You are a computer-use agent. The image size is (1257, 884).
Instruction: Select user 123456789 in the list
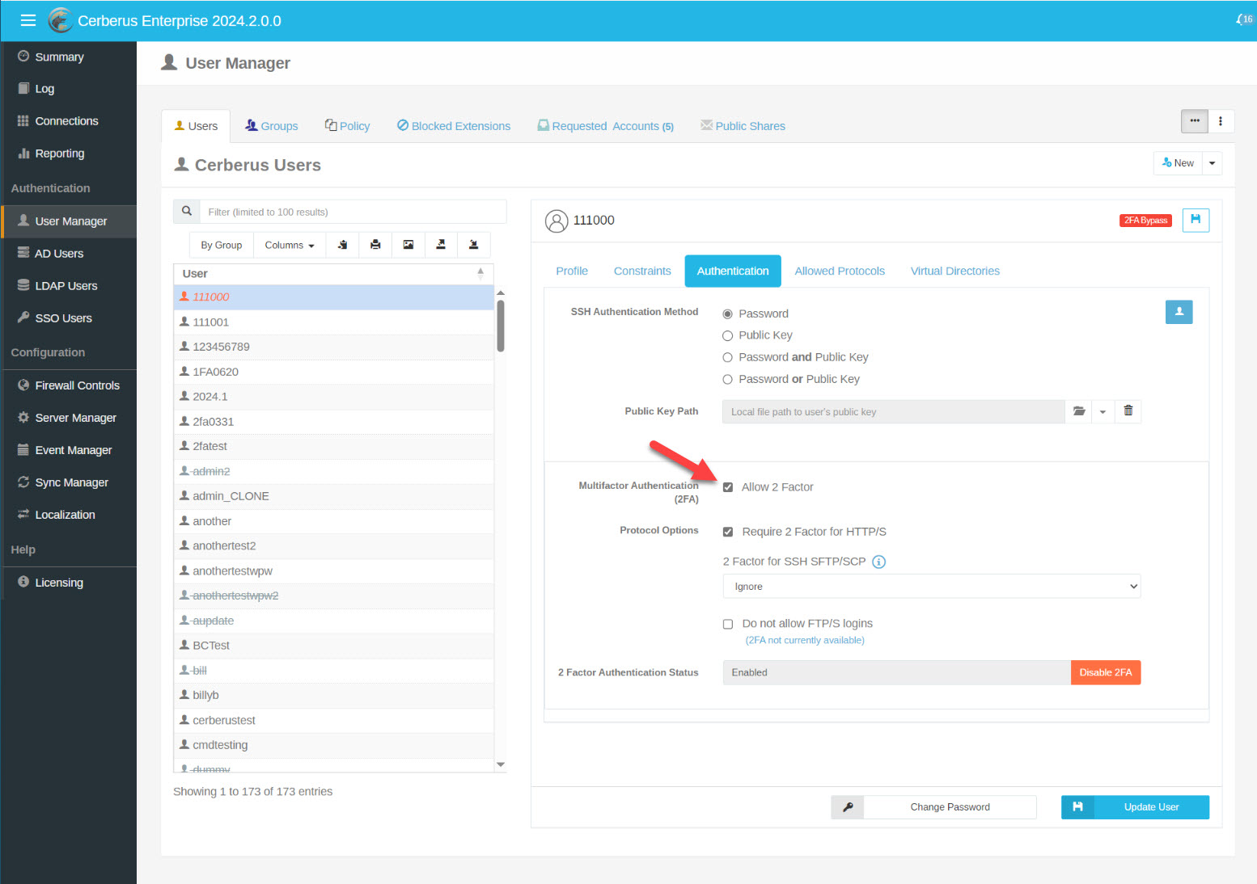pyautogui.click(x=333, y=347)
